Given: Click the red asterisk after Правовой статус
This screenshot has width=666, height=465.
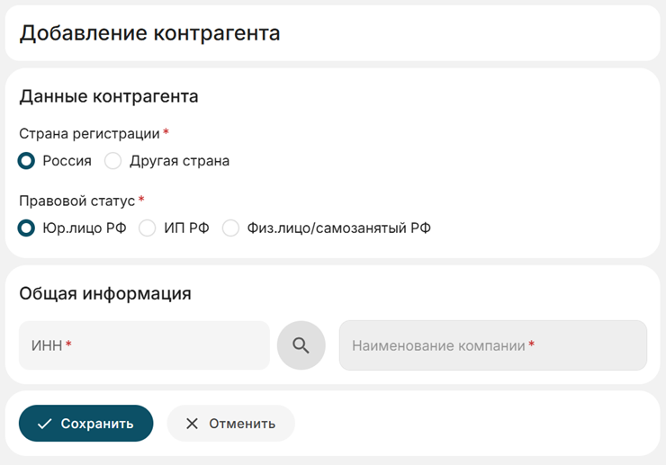Looking at the screenshot, I should coord(141,200).
